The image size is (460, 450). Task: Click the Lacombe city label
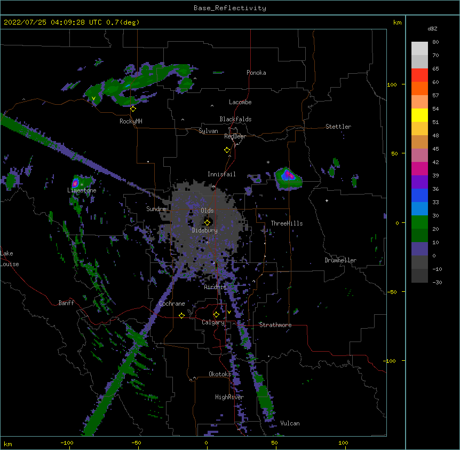coord(240,102)
